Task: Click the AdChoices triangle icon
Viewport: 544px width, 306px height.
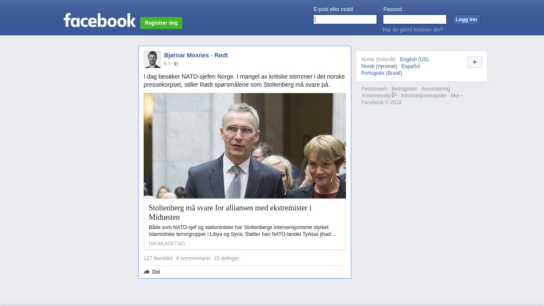Action: (394, 95)
